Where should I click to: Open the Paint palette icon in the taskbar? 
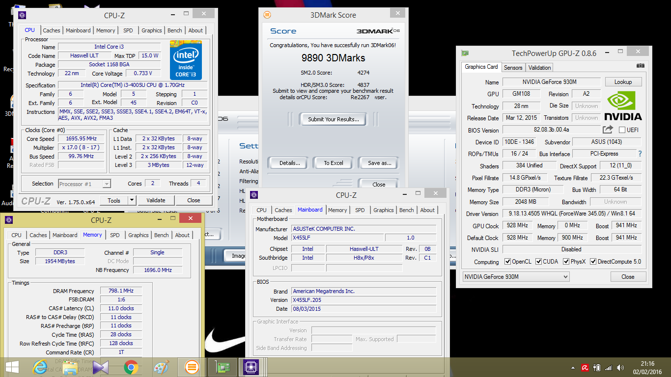pos(161,367)
